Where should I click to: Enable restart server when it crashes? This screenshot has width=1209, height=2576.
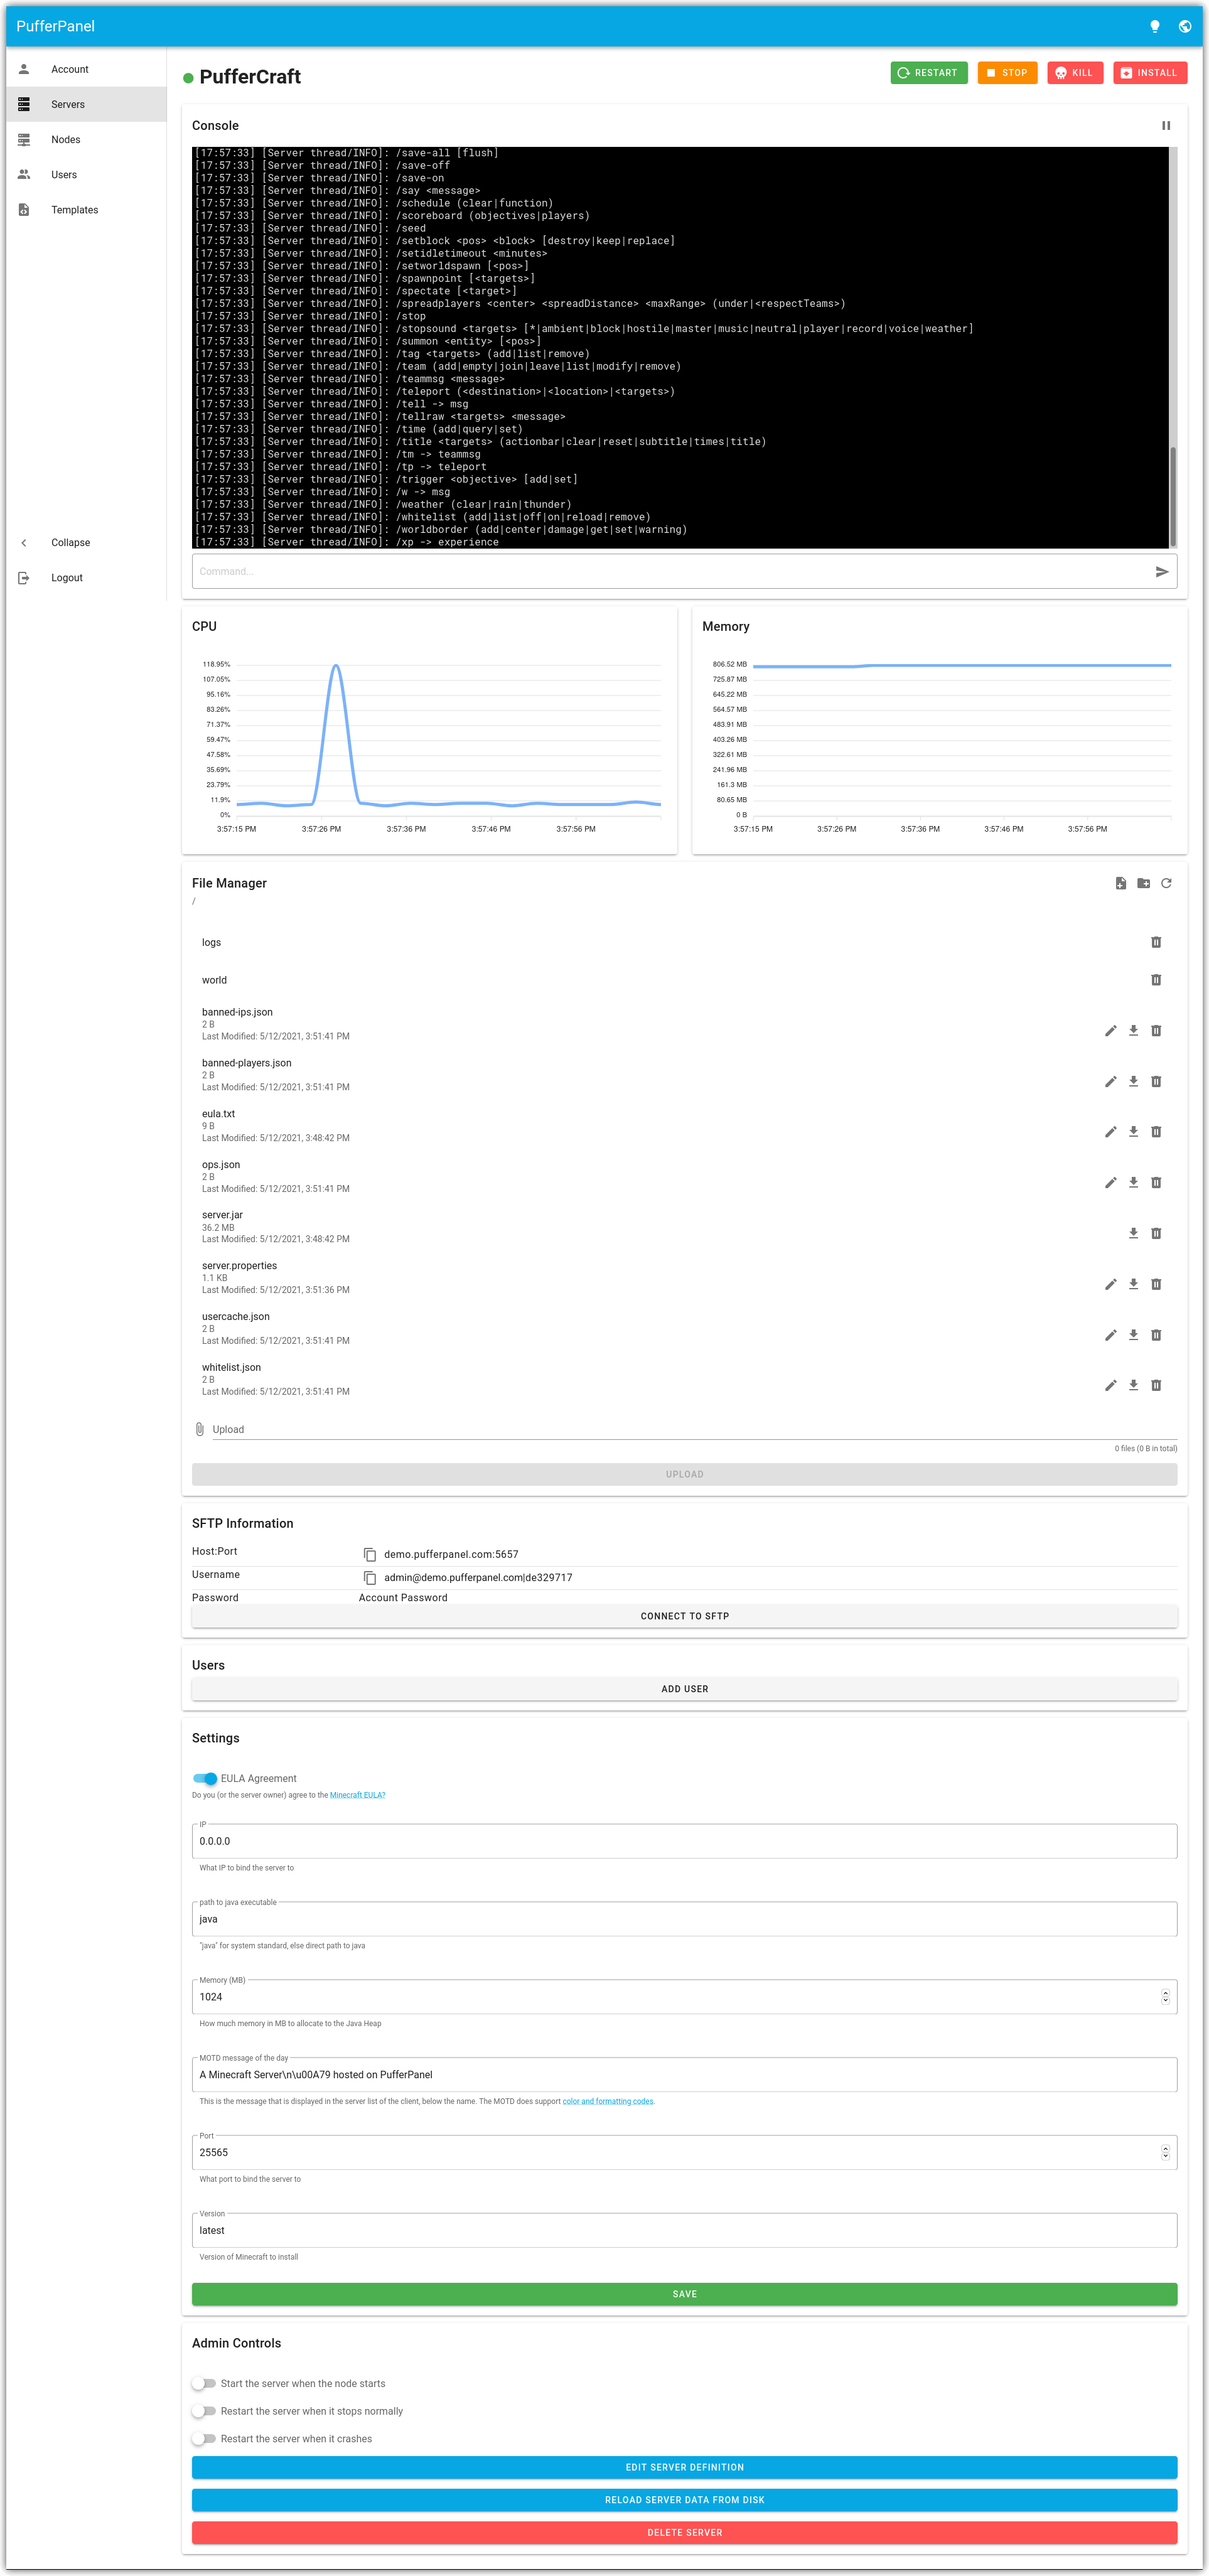[204, 2438]
